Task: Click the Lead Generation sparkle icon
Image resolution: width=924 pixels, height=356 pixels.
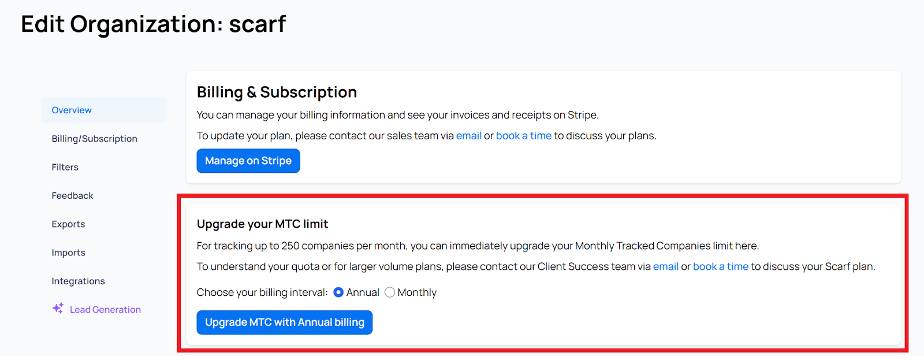Action: click(58, 309)
